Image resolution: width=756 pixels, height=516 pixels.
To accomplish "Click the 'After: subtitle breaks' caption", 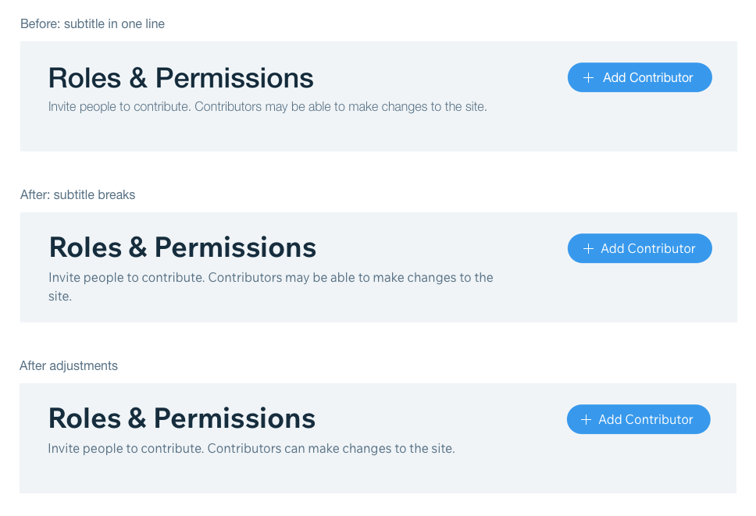I will (77, 195).
